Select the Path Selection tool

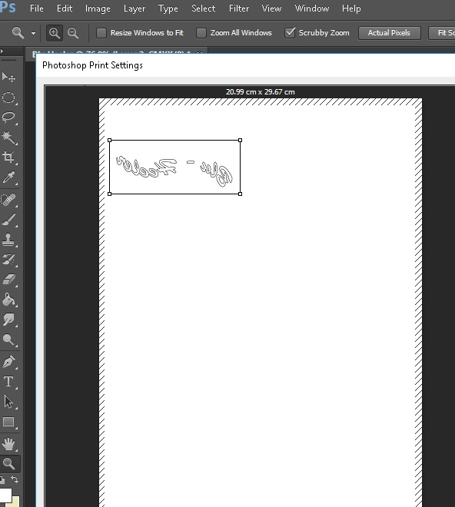8,402
